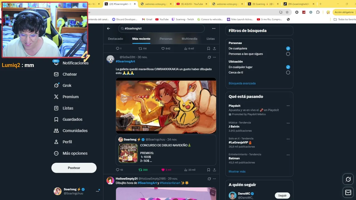Select 'Personas a las que sigues' option

click(288, 54)
